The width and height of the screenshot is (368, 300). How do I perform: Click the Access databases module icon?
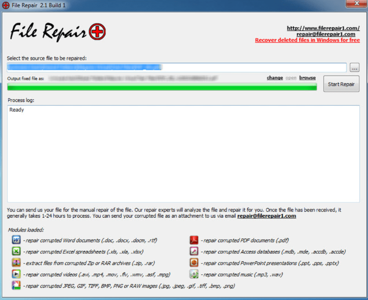pos(194,251)
